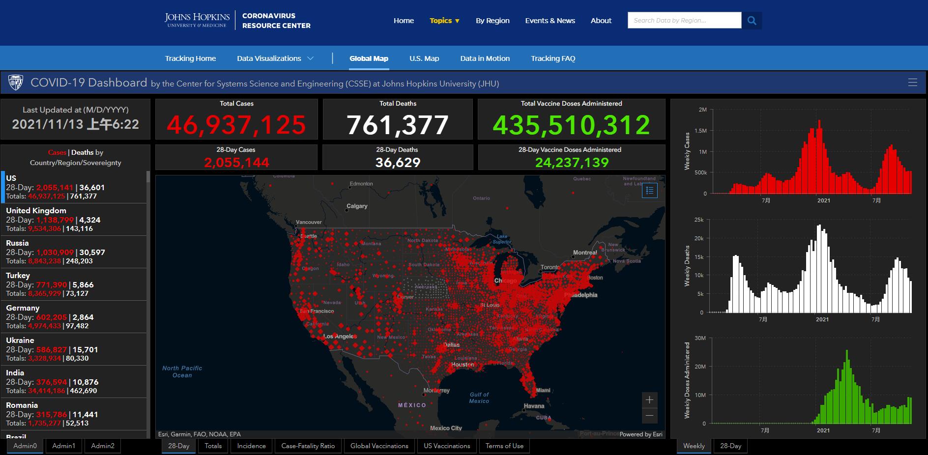Open the dashboard hamburger menu
Screen dimensions: 928x455
pyautogui.click(x=913, y=83)
